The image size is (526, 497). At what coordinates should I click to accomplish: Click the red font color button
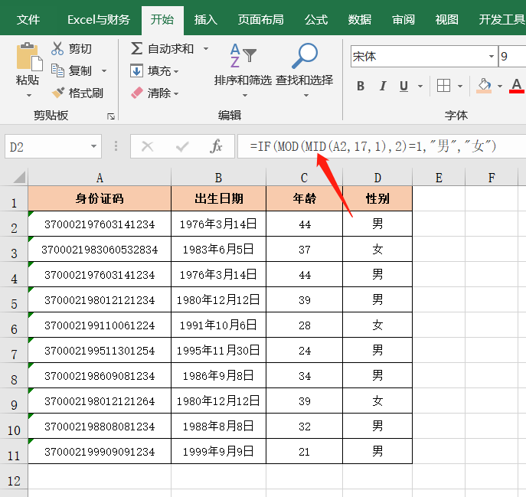coord(516,86)
